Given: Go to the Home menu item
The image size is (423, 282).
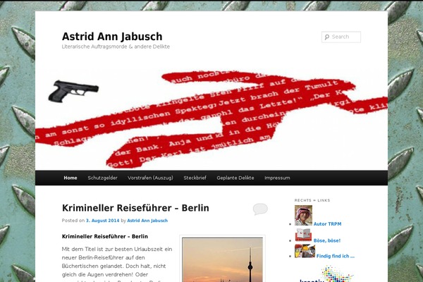Looking at the screenshot, I should pos(70,178).
